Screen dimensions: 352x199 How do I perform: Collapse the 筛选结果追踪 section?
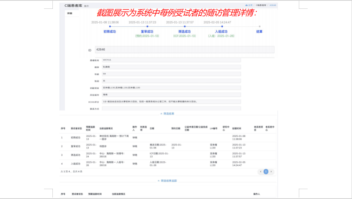pos(168,181)
